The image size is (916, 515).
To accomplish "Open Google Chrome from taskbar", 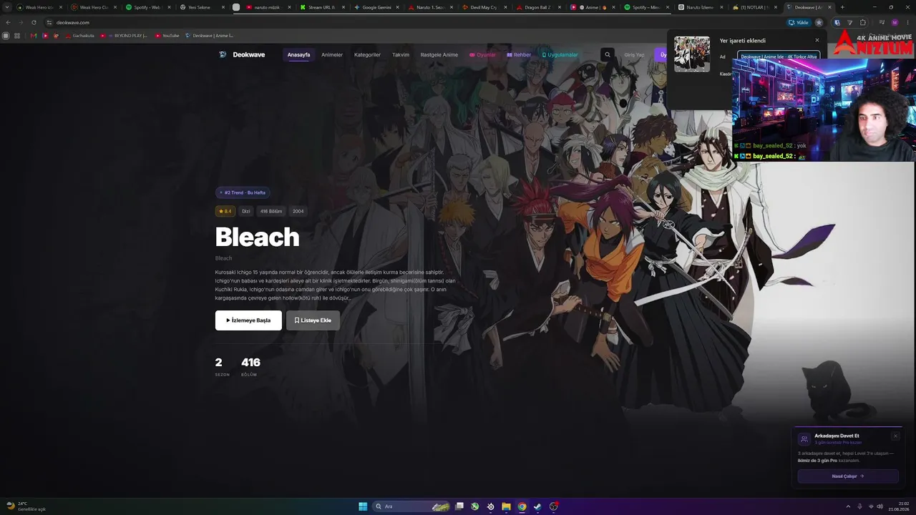I will coord(522,506).
